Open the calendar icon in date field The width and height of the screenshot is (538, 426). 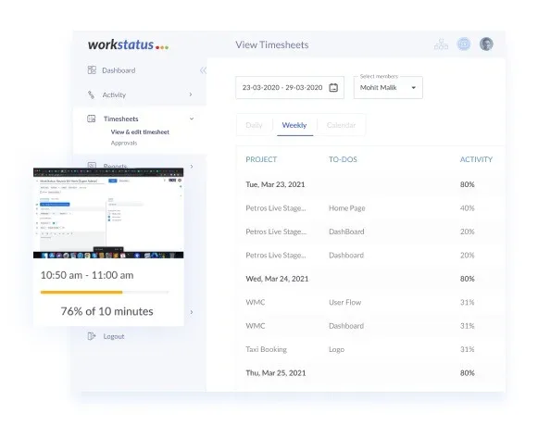(x=333, y=88)
